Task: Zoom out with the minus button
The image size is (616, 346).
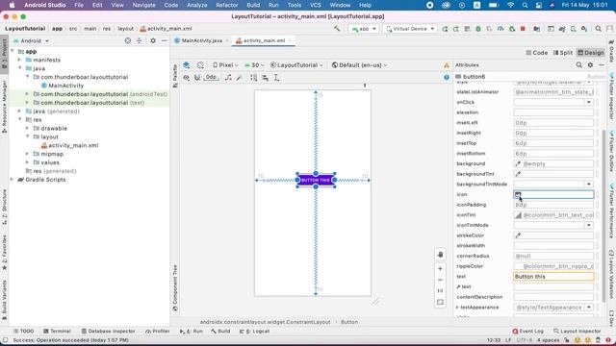Action: point(440,280)
